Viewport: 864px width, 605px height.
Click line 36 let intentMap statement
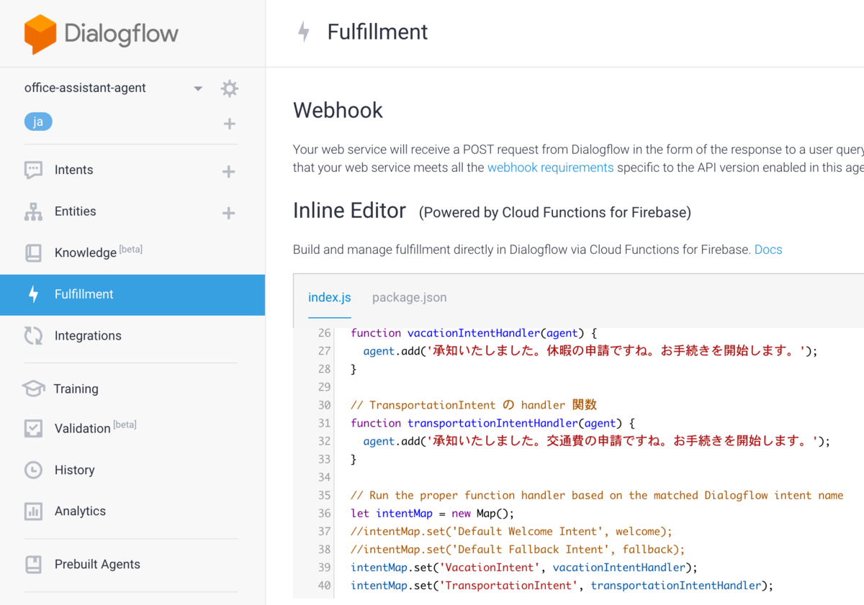(x=433, y=513)
